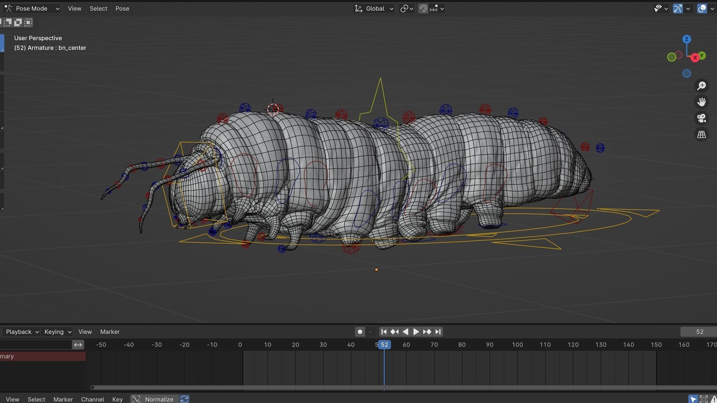717x403 pixels.
Task: Open the graph editor Select menu
Action: click(x=36, y=399)
